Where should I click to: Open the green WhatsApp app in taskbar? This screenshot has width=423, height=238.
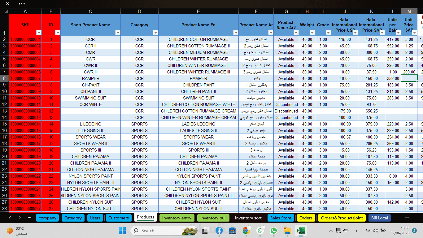point(274,231)
